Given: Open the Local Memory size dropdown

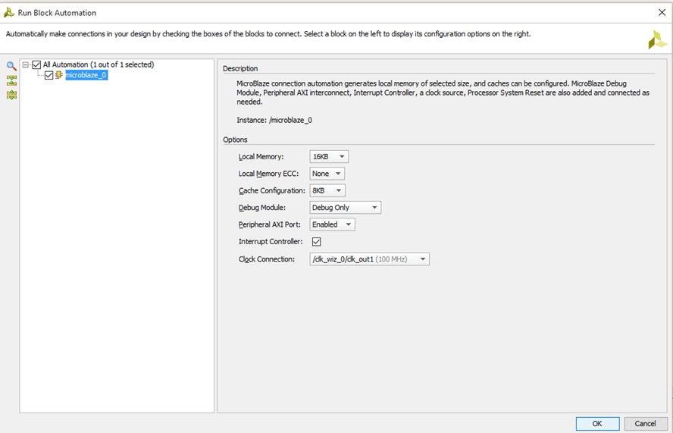Looking at the screenshot, I should point(329,157).
